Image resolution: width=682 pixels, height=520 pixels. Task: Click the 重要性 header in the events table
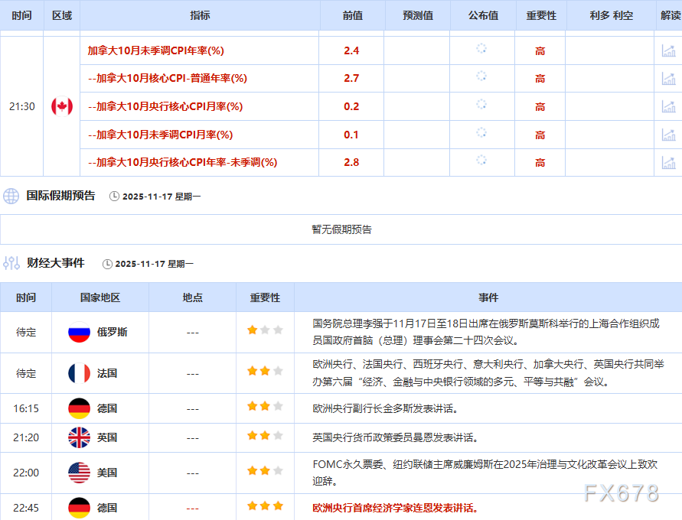click(x=263, y=297)
